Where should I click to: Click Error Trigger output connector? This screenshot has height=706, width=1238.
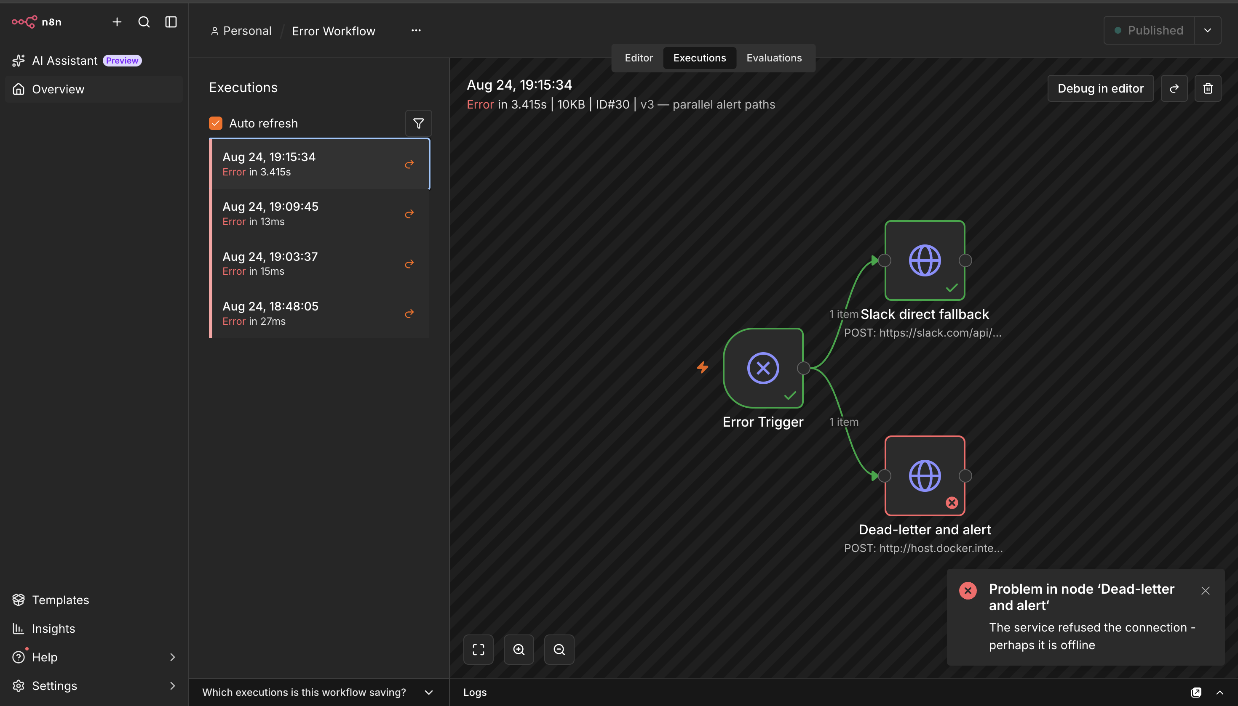804,368
